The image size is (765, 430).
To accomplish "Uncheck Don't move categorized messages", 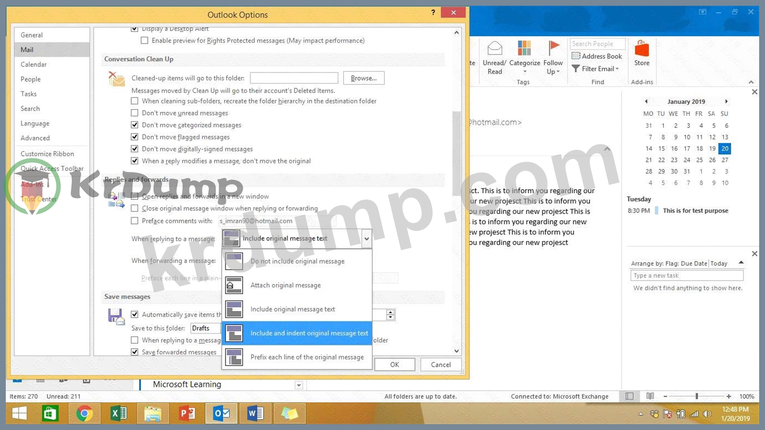I will pos(135,125).
